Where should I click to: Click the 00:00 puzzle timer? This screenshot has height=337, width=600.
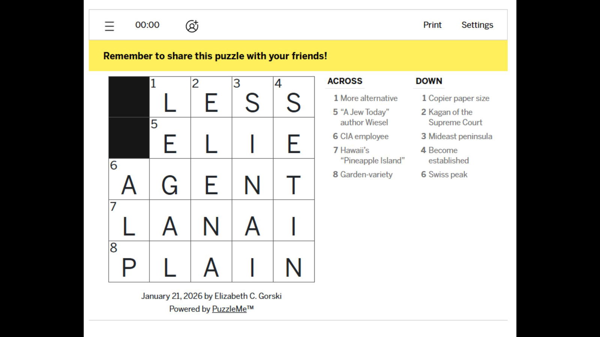(147, 25)
